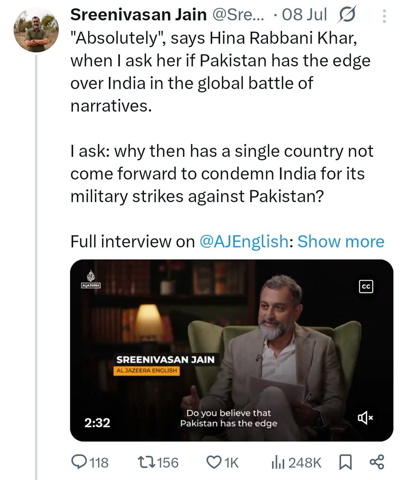
Task: View analytics via the 248K views icon
Action: [x=277, y=462]
